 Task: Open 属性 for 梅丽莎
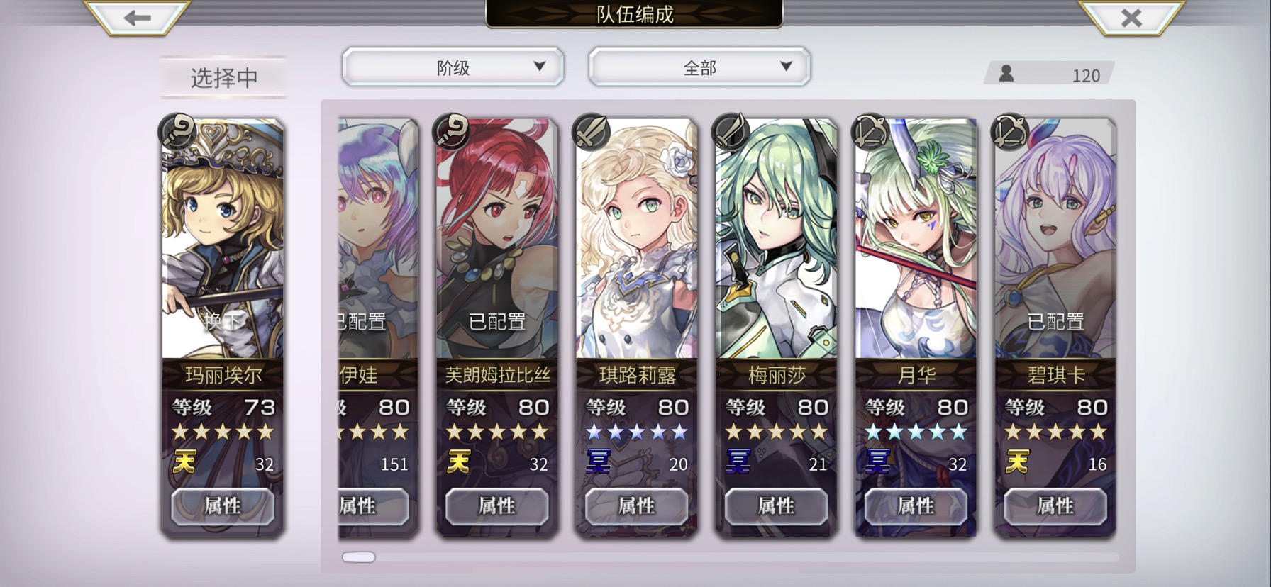(x=776, y=506)
